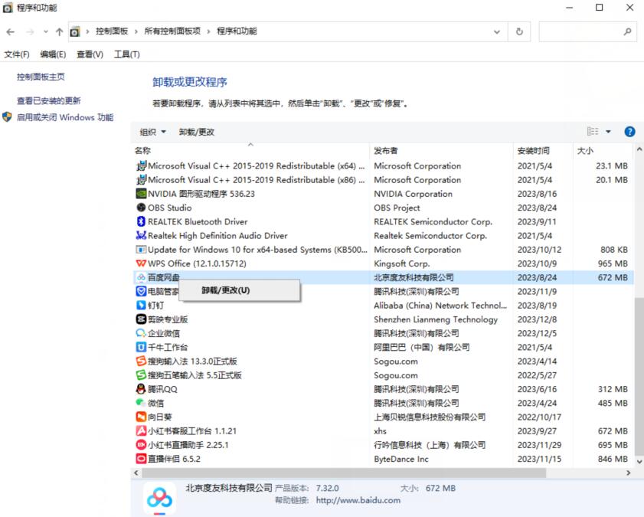Select the 直播伴侣 6.5.2 icon
Image resolution: width=644 pixels, height=517 pixels.
tap(141, 459)
